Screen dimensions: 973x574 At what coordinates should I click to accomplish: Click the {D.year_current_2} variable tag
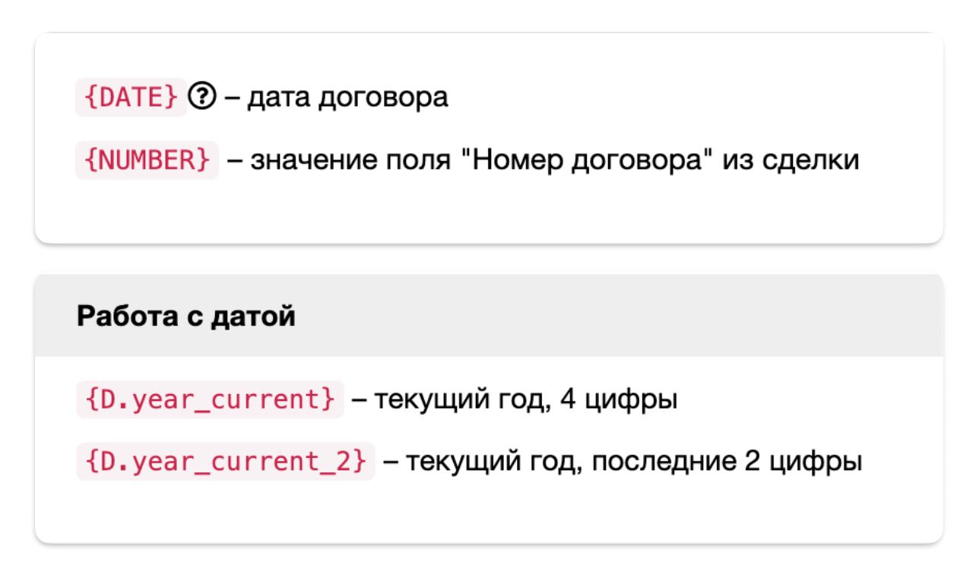226,462
